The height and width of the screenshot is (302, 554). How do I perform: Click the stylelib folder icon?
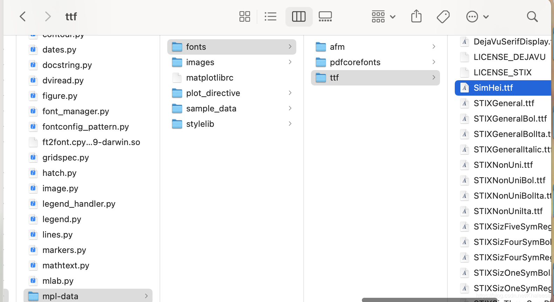tap(177, 124)
